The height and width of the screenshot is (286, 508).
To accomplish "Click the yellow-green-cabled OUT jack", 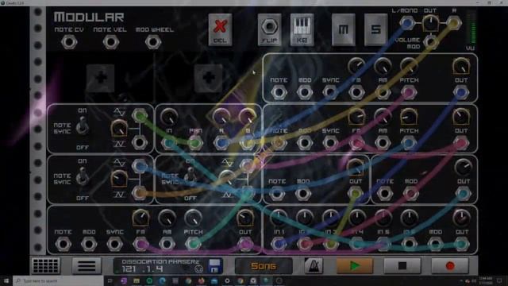I will [356, 194].
